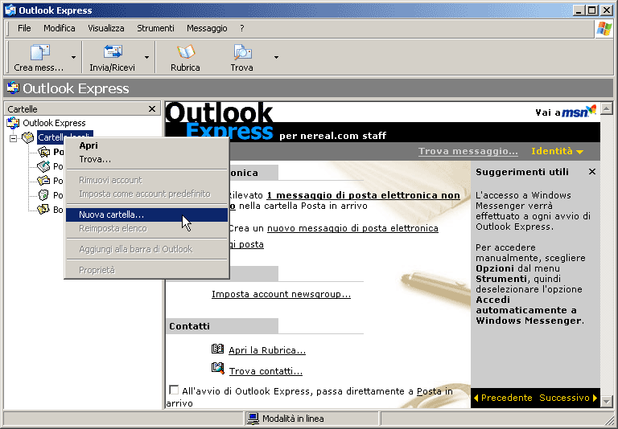Click the Windows logo icon in menu bar
This screenshot has height=429, width=618.
tap(604, 29)
